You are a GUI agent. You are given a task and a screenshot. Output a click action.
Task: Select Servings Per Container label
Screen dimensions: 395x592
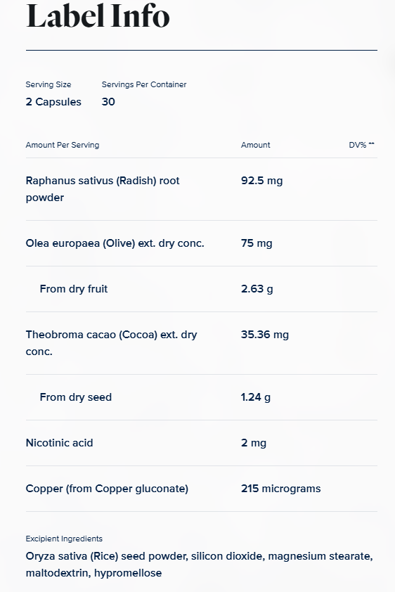click(144, 84)
